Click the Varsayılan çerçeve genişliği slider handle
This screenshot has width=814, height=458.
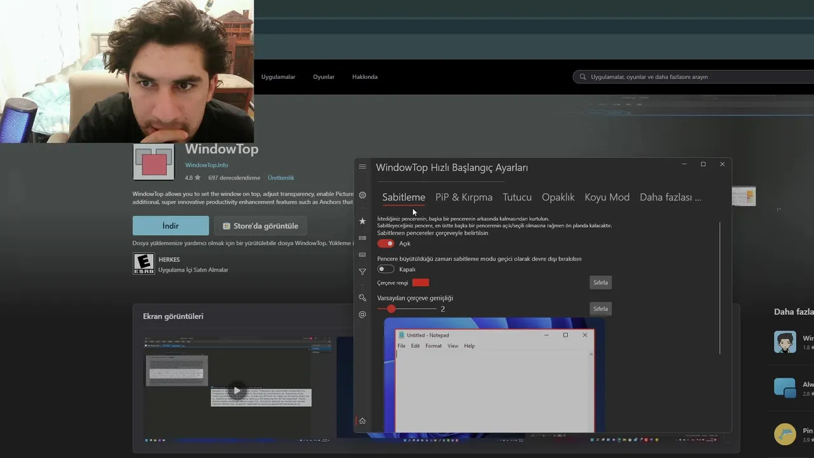point(391,309)
